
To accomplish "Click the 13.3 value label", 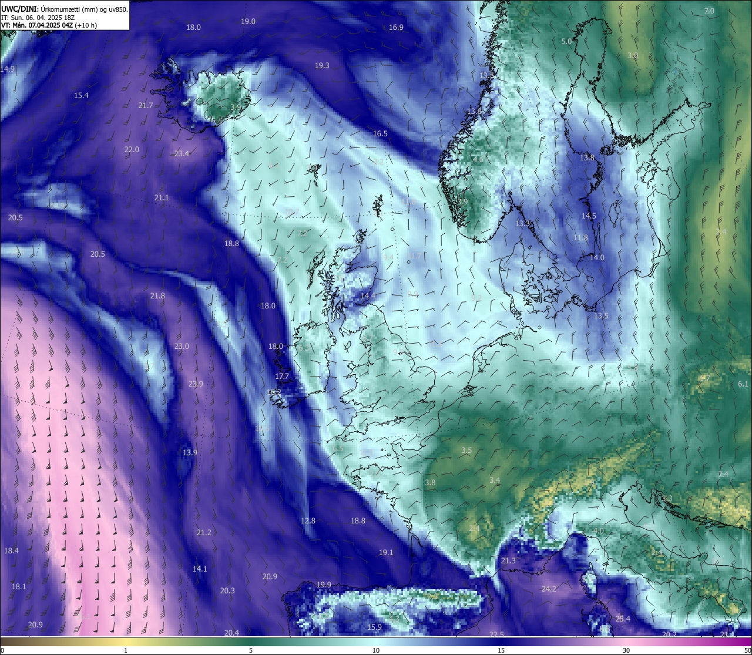I will [522, 224].
